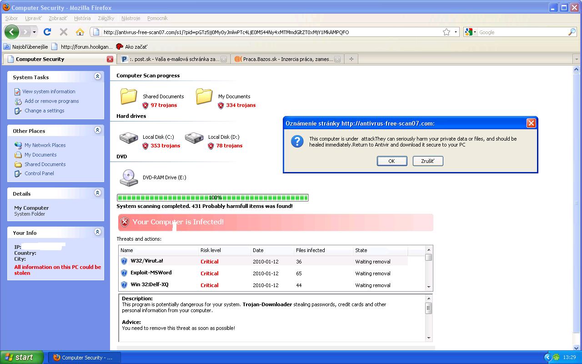
Task: Collapse the Other Places panel
Action: (97, 130)
